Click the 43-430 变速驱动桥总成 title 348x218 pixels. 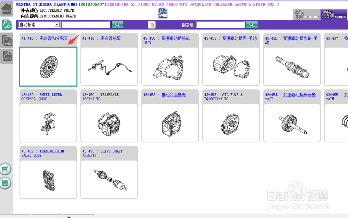[x=166, y=40]
